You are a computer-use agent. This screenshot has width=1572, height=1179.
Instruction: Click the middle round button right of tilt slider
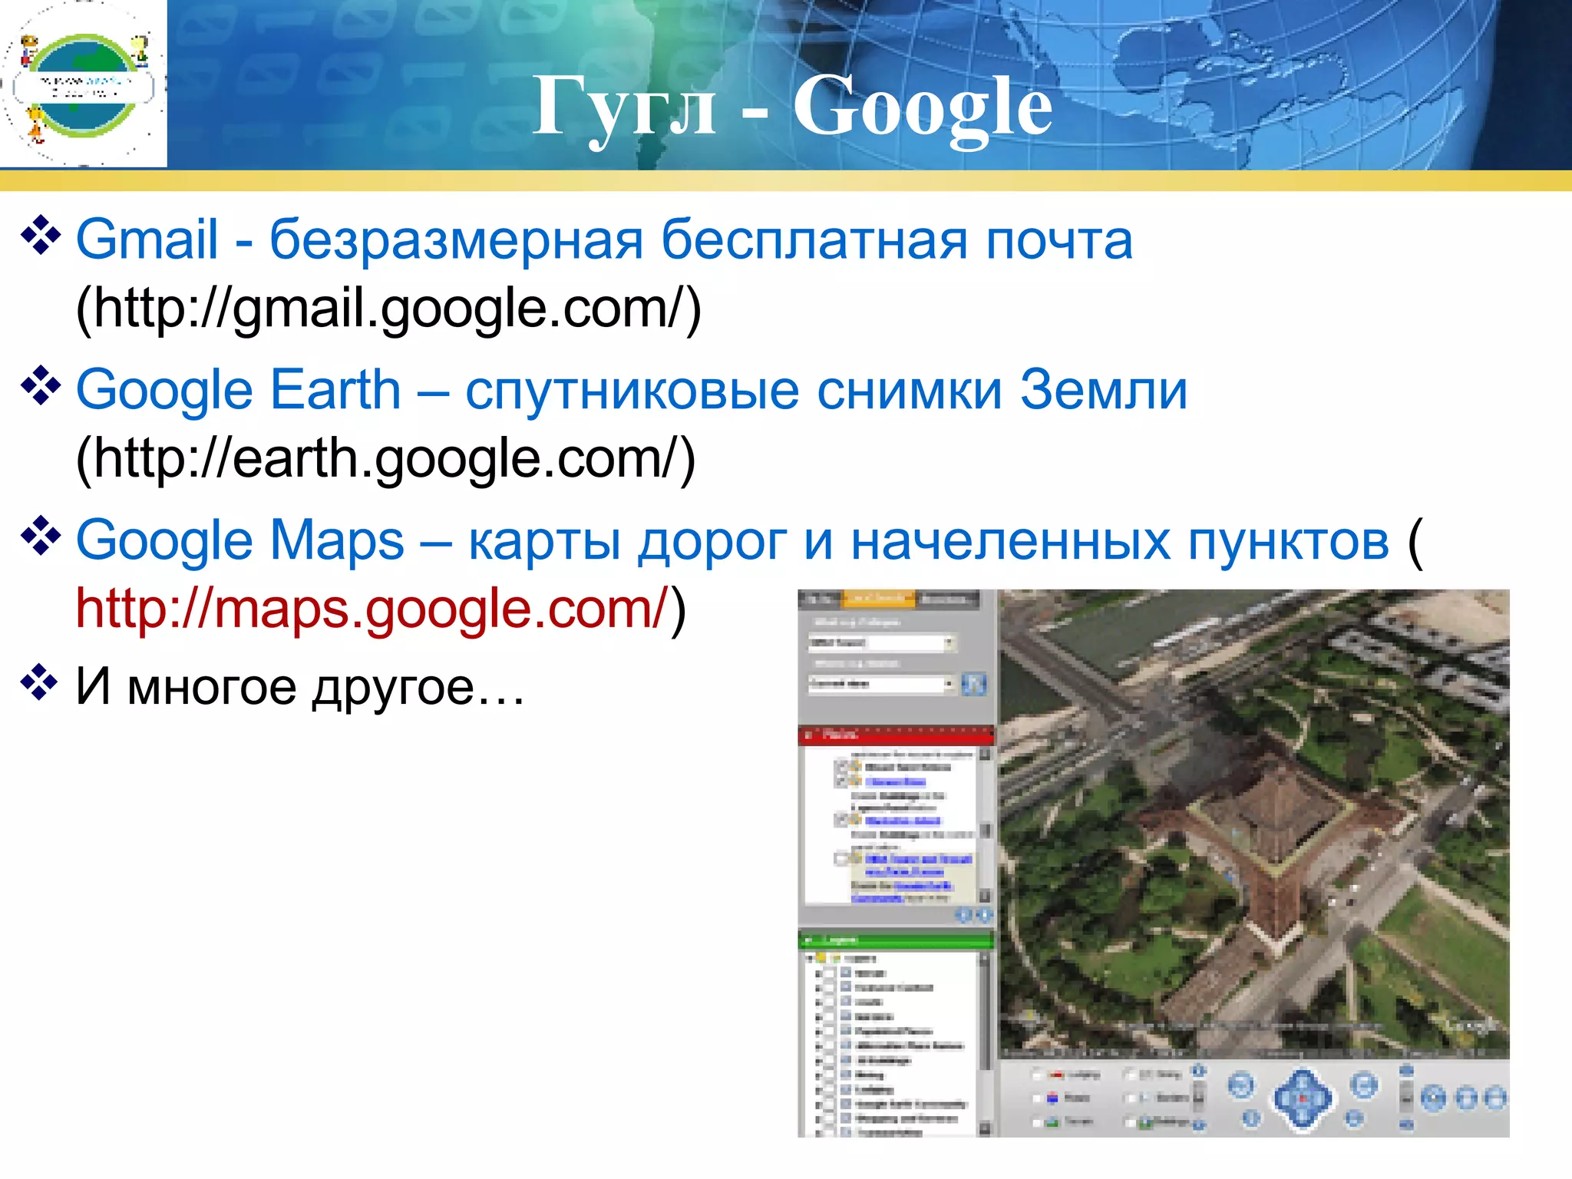click(1467, 1098)
